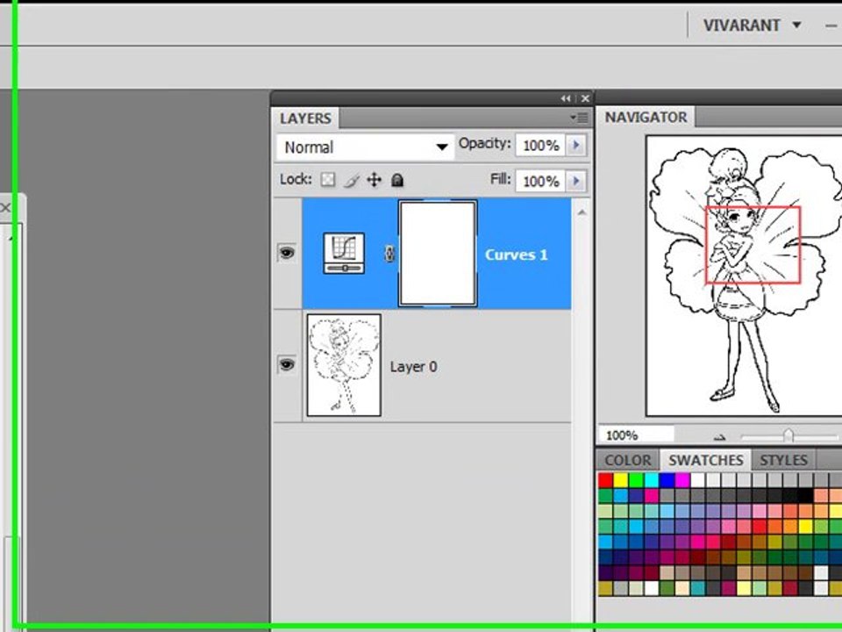The width and height of the screenshot is (842, 632).
Task: Open the blend mode Normal dropdown
Action: pyautogui.click(x=365, y=147)
